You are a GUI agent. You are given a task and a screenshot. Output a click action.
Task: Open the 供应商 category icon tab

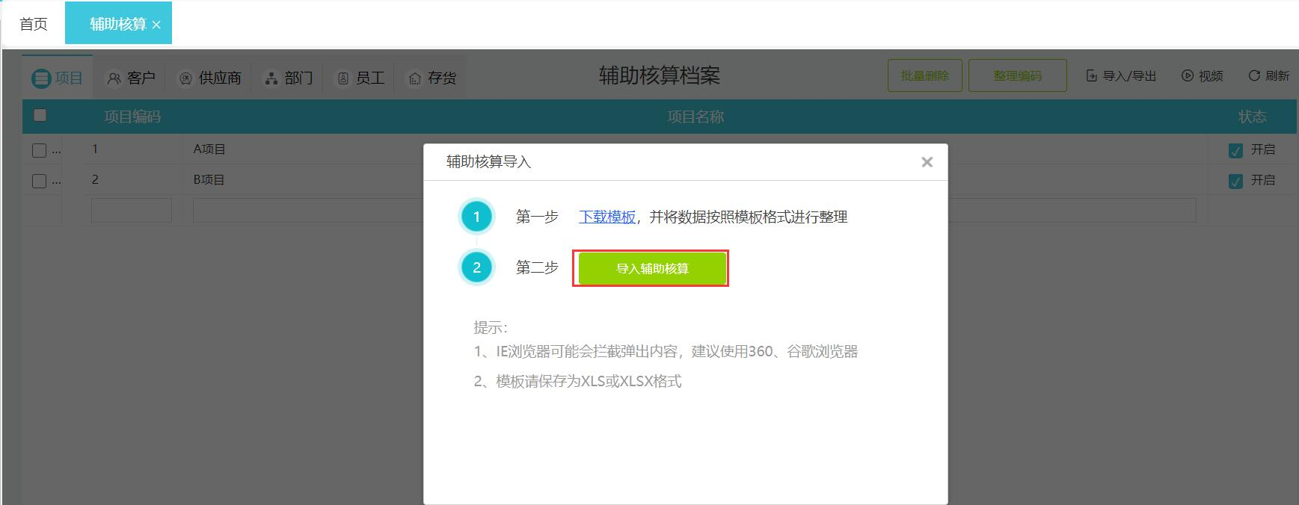click(x=209, y=78)
